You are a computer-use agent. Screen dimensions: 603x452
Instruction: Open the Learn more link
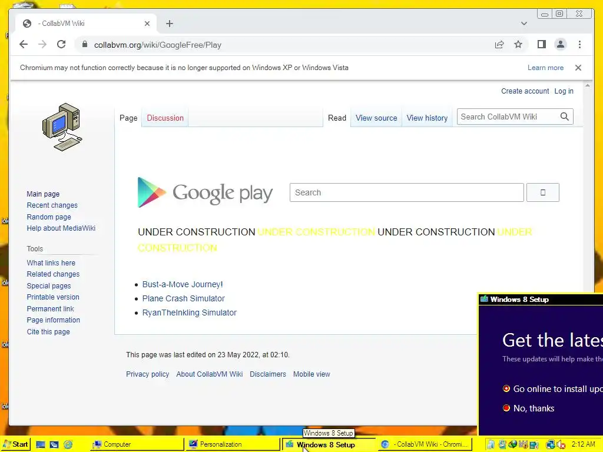click(x=545, y=68)
